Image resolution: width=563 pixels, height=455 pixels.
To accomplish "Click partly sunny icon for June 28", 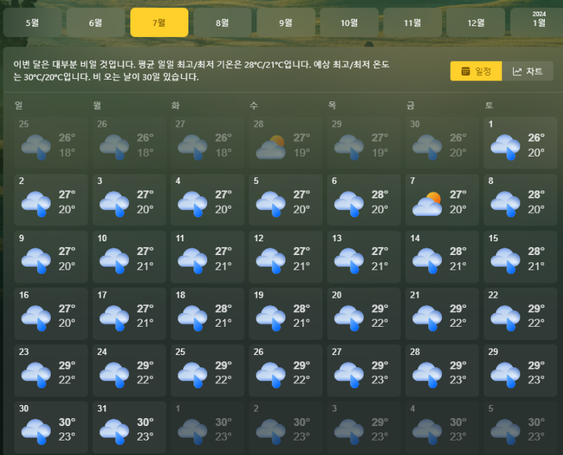I will [271, 146].
